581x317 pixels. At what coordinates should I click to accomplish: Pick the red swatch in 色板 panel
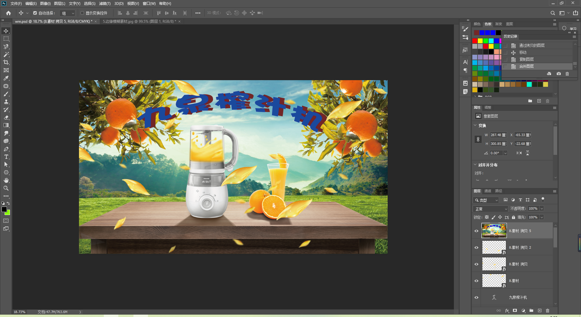pos(475,41)
